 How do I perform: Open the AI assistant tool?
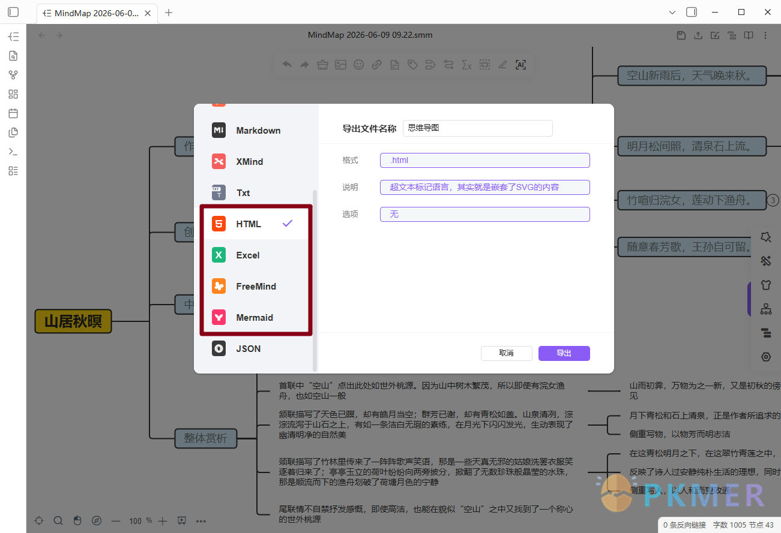click(x=520, y=65)
